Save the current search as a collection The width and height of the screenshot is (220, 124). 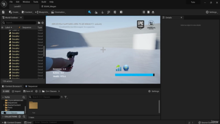(62, 97)
